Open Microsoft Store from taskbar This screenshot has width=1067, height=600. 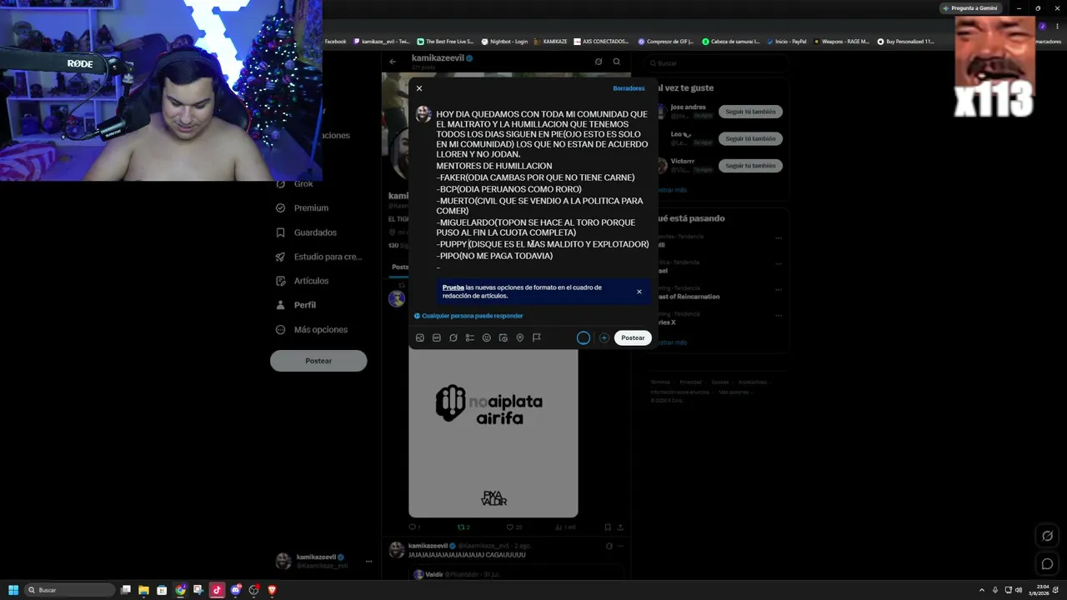(x=162, y=590)
